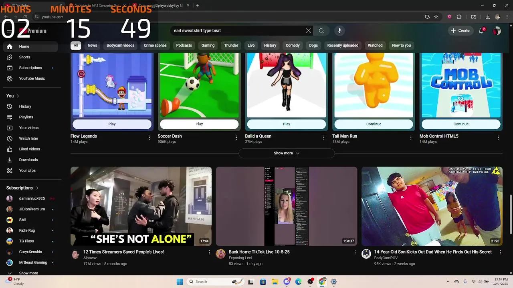This screenshot has width=513, height=288.
Task: Play the Flow Legends game
Action: tap(112, 124)
